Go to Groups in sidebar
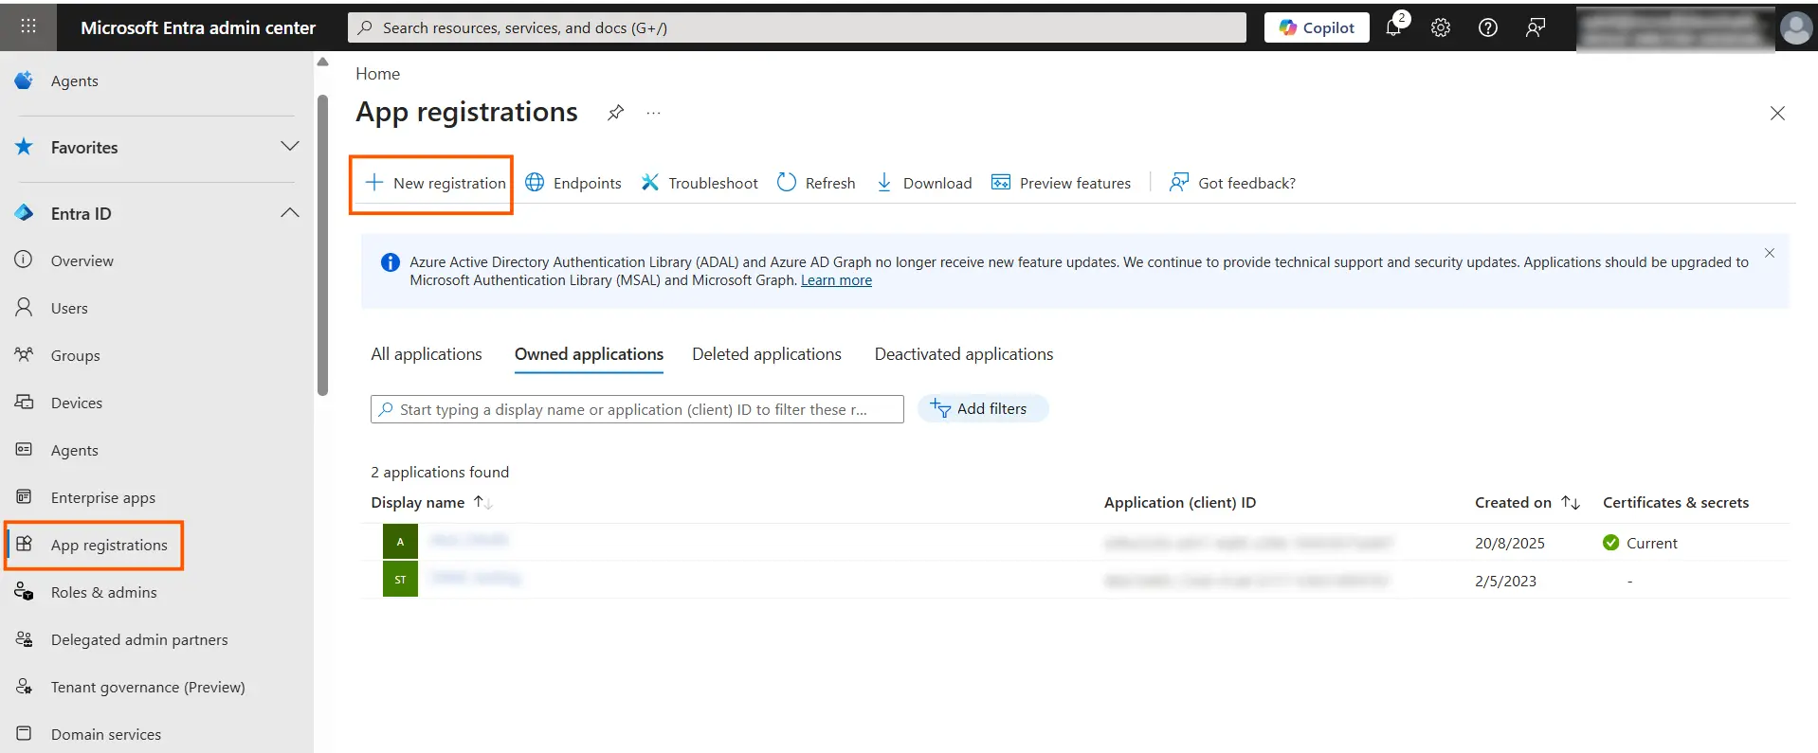This screenshot has height=753, width=1818. coord(75,355)
